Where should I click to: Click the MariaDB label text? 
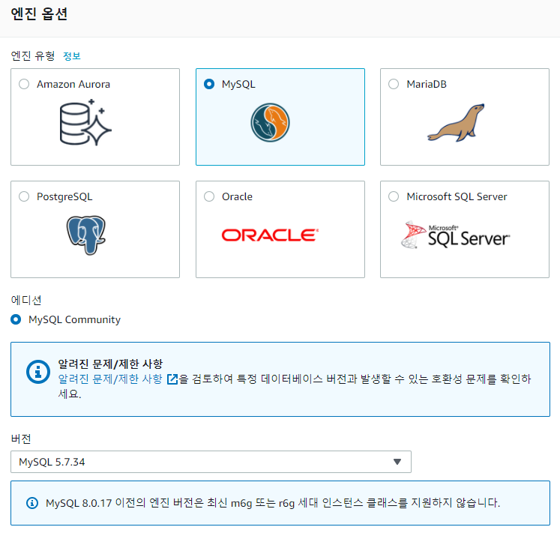[427, 84]
